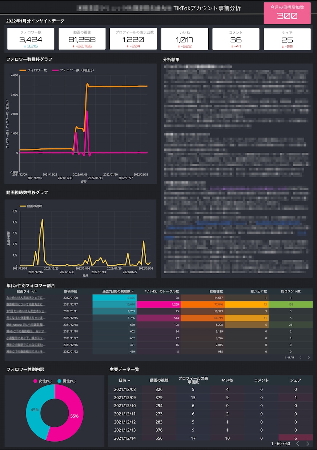Viewport: 317px width, 450px height.
Task: Click the cyan 45% donut segment
Action: click(x=35, y=409)
